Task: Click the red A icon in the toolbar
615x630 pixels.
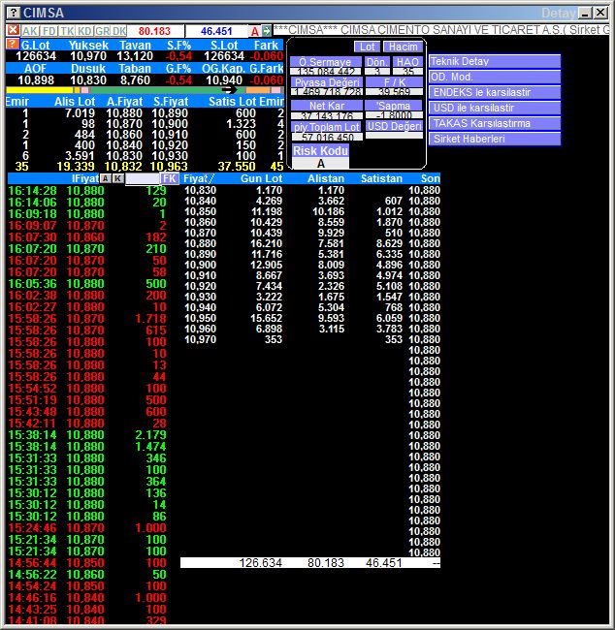Action: [254, 31]
